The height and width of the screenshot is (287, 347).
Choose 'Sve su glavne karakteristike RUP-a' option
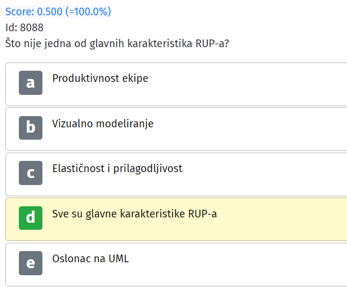coord(134,214)
